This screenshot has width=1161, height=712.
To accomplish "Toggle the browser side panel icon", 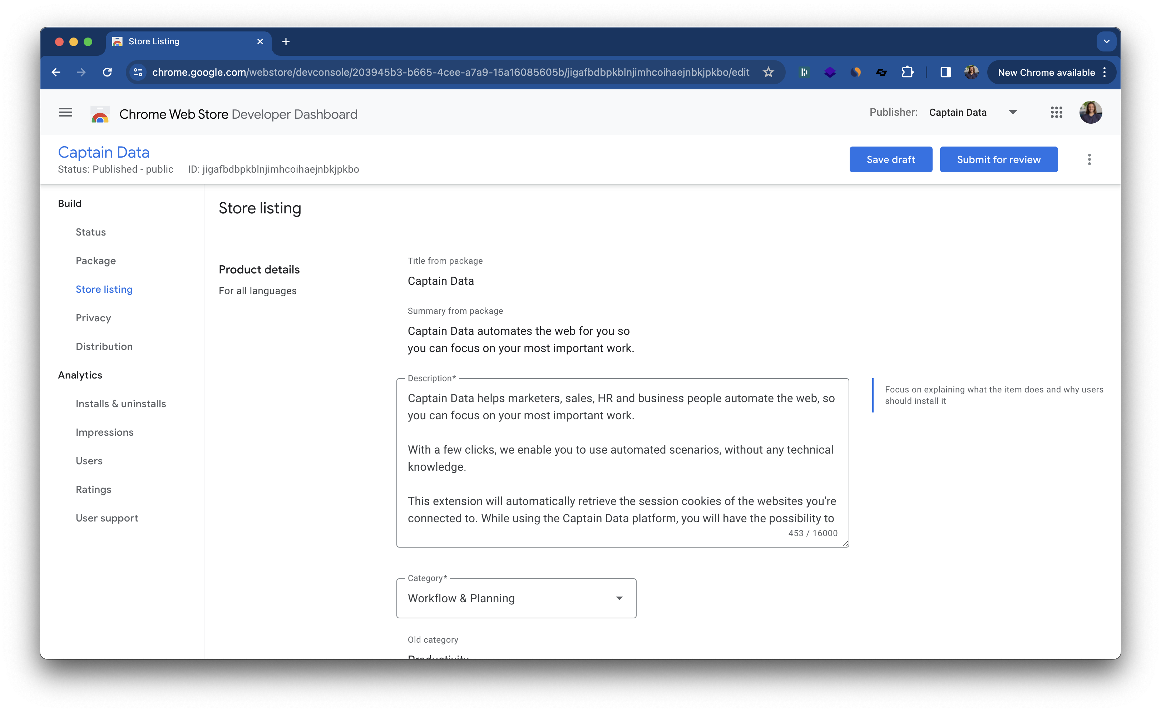I will click(945, 72).
